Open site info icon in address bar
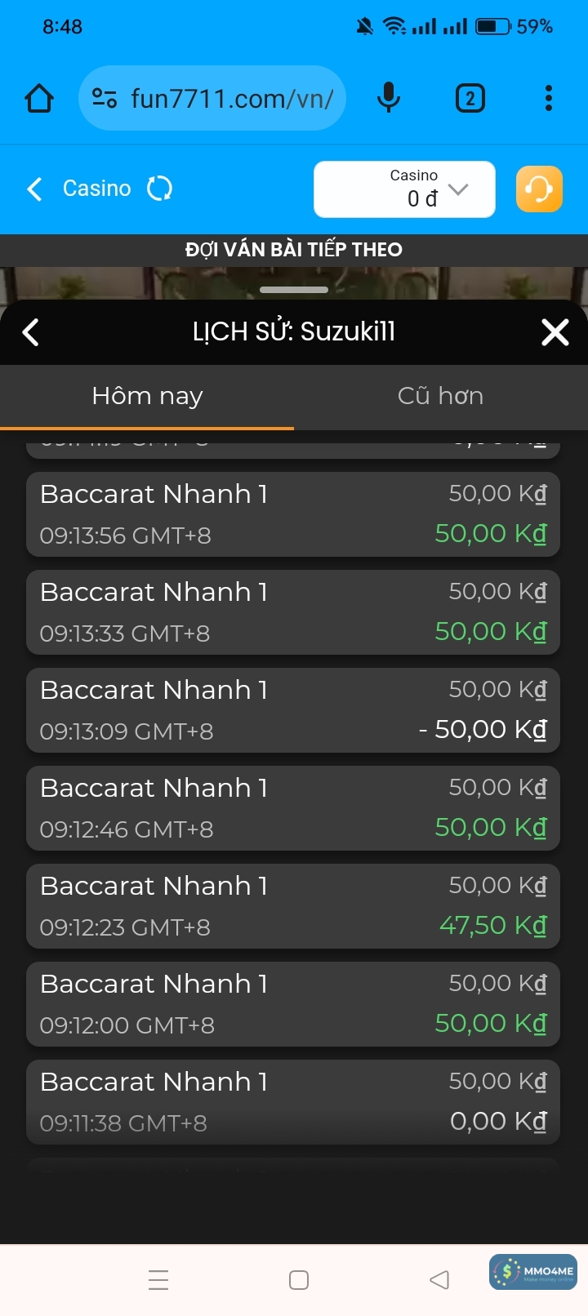The height and width of the screenshot is (1316, 588). [x=105, y=99]
